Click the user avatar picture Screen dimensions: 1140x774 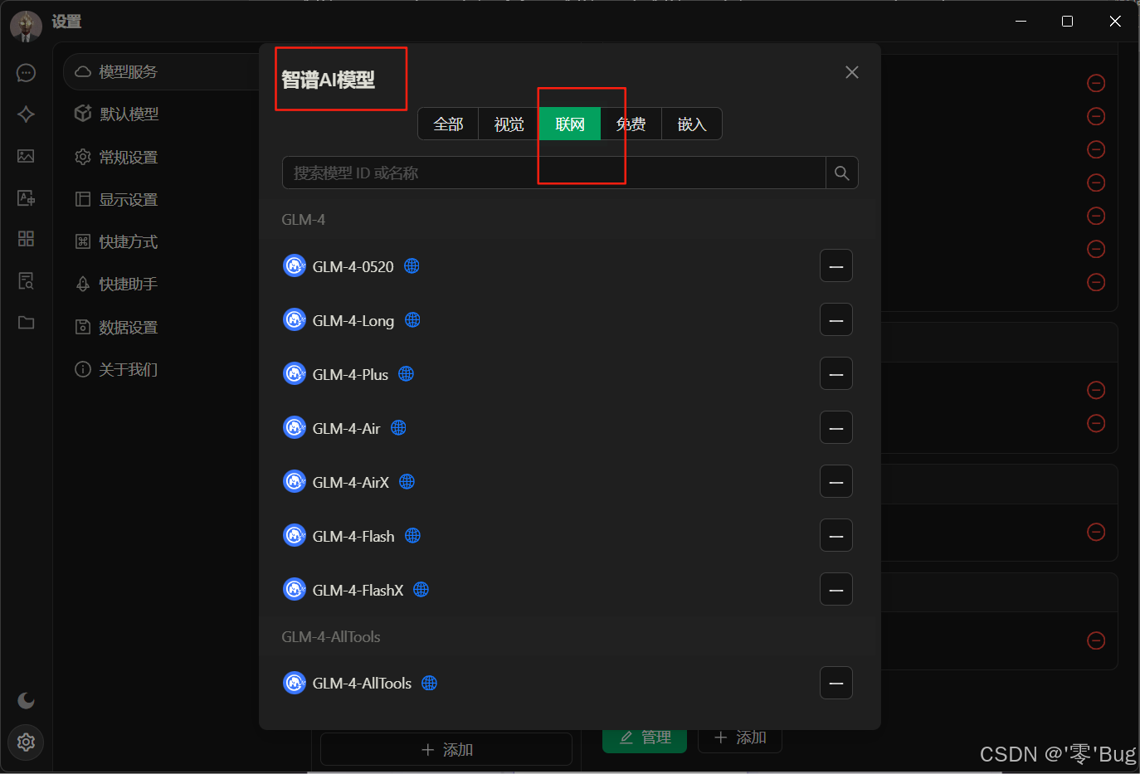(26, 26)
